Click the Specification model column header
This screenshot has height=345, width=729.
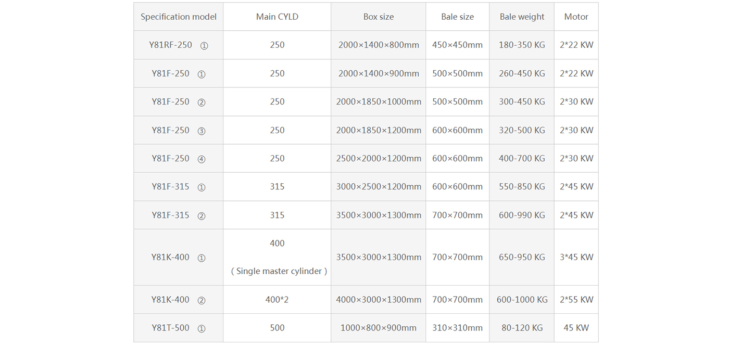click(178, 17)
